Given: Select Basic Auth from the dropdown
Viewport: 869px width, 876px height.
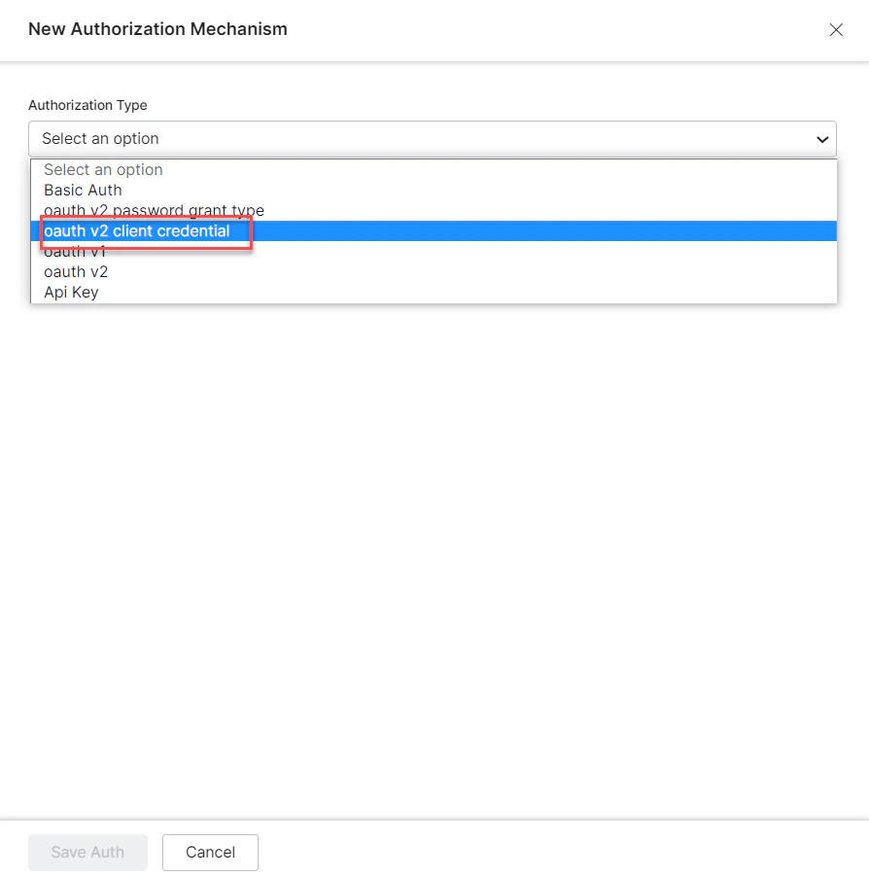Looking at the screenshot, I should tap(82, 190).
